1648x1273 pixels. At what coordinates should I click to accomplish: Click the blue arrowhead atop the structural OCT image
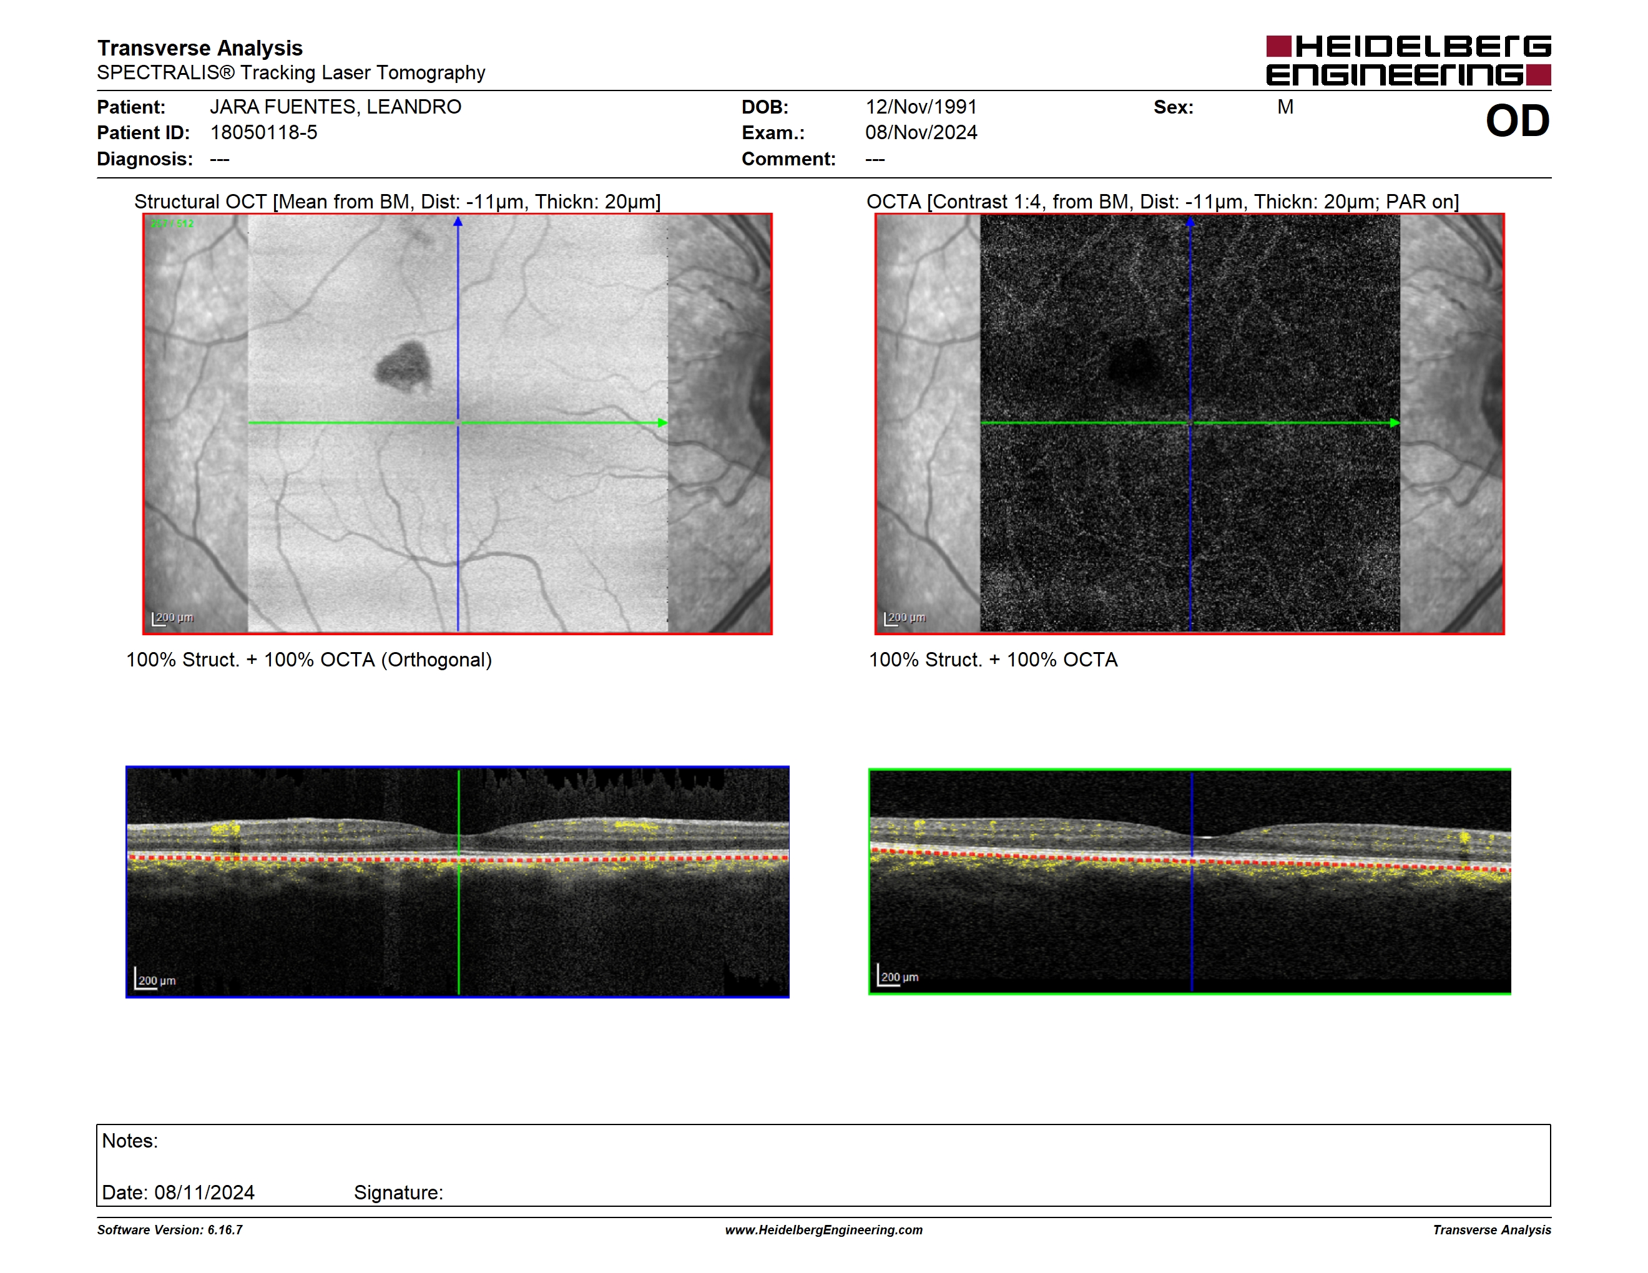pyautogui.click(x=458, y=222)
